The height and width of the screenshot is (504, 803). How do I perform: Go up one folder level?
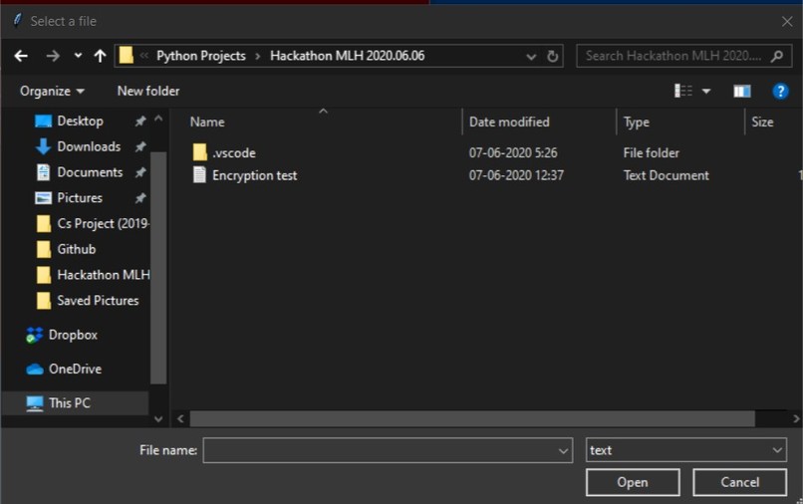100,56
